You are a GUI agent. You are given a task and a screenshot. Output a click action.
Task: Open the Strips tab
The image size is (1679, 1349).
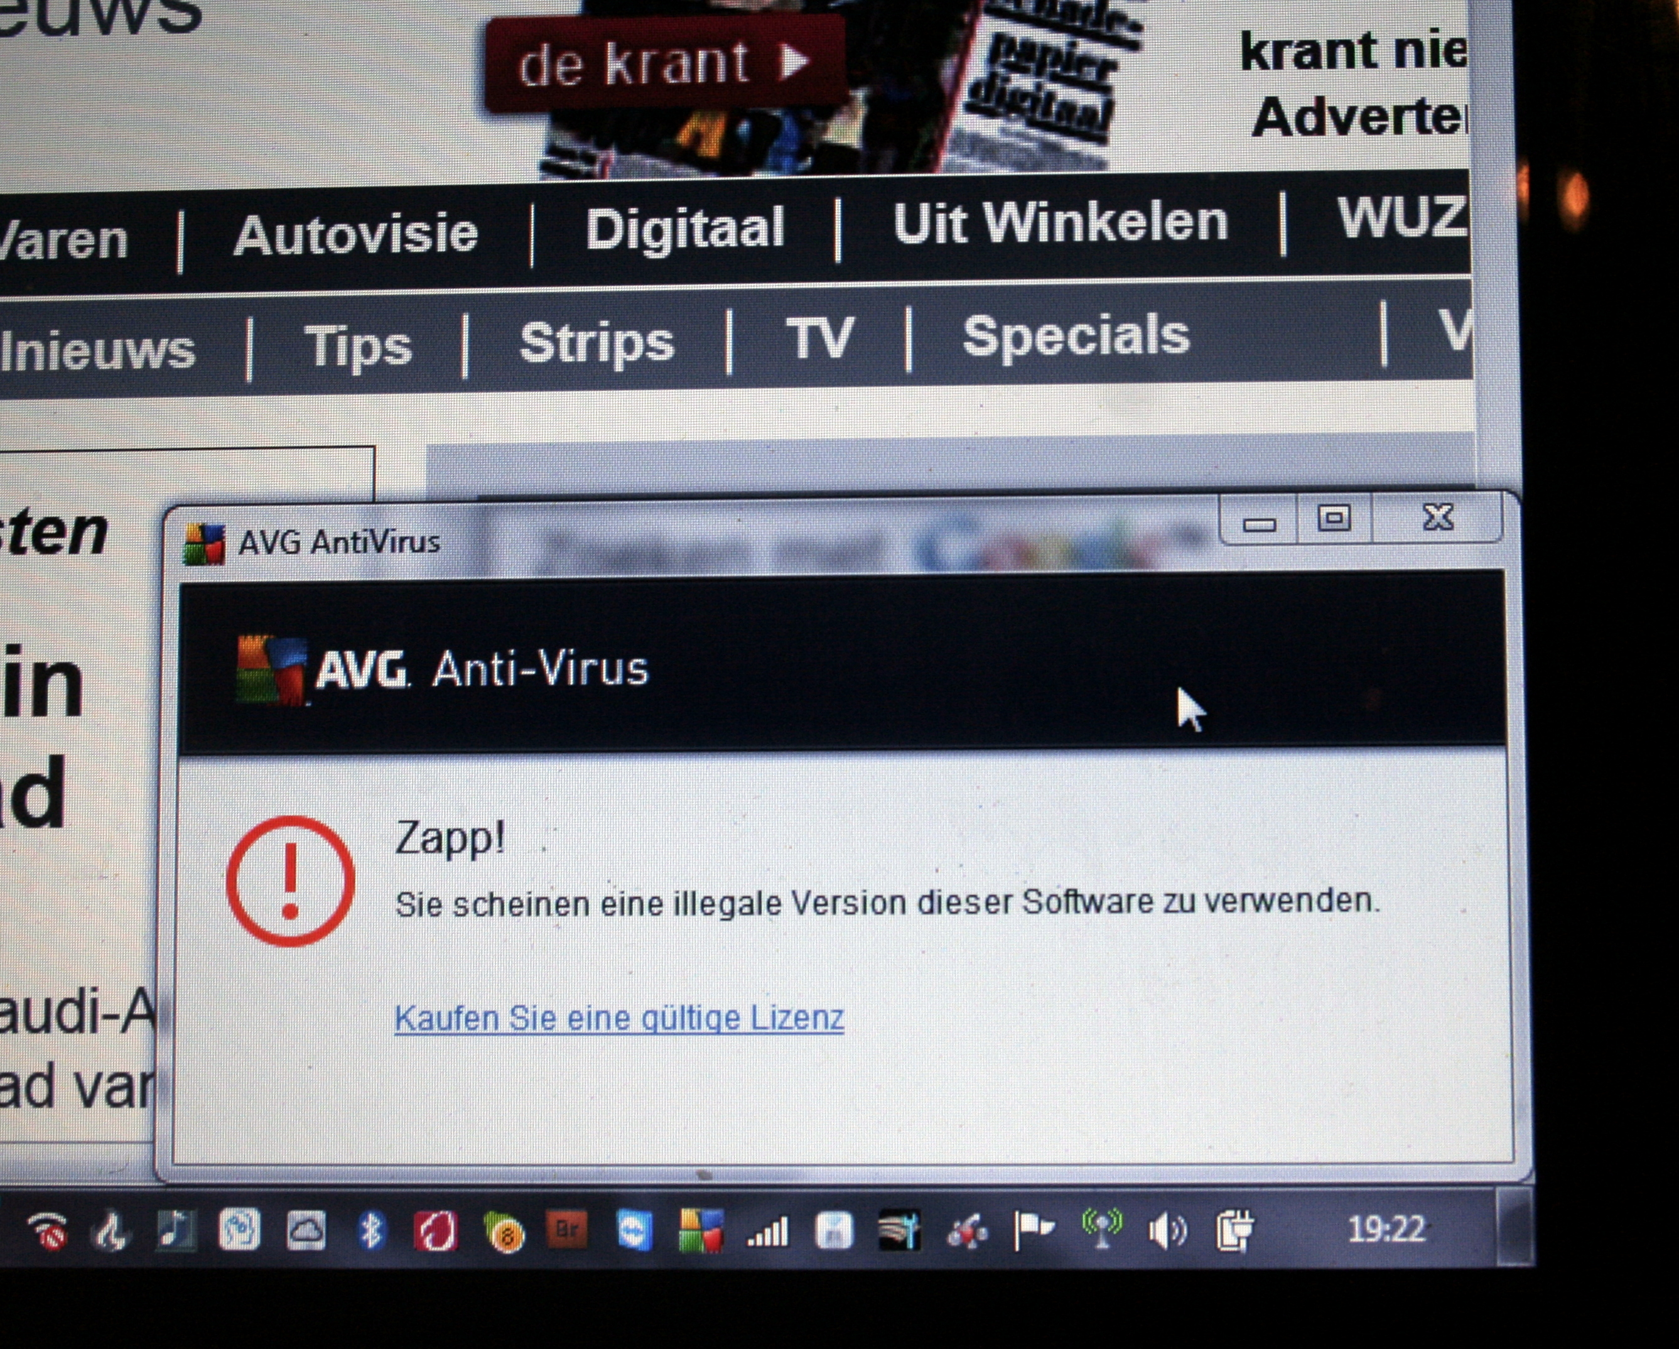pos(597,342)
